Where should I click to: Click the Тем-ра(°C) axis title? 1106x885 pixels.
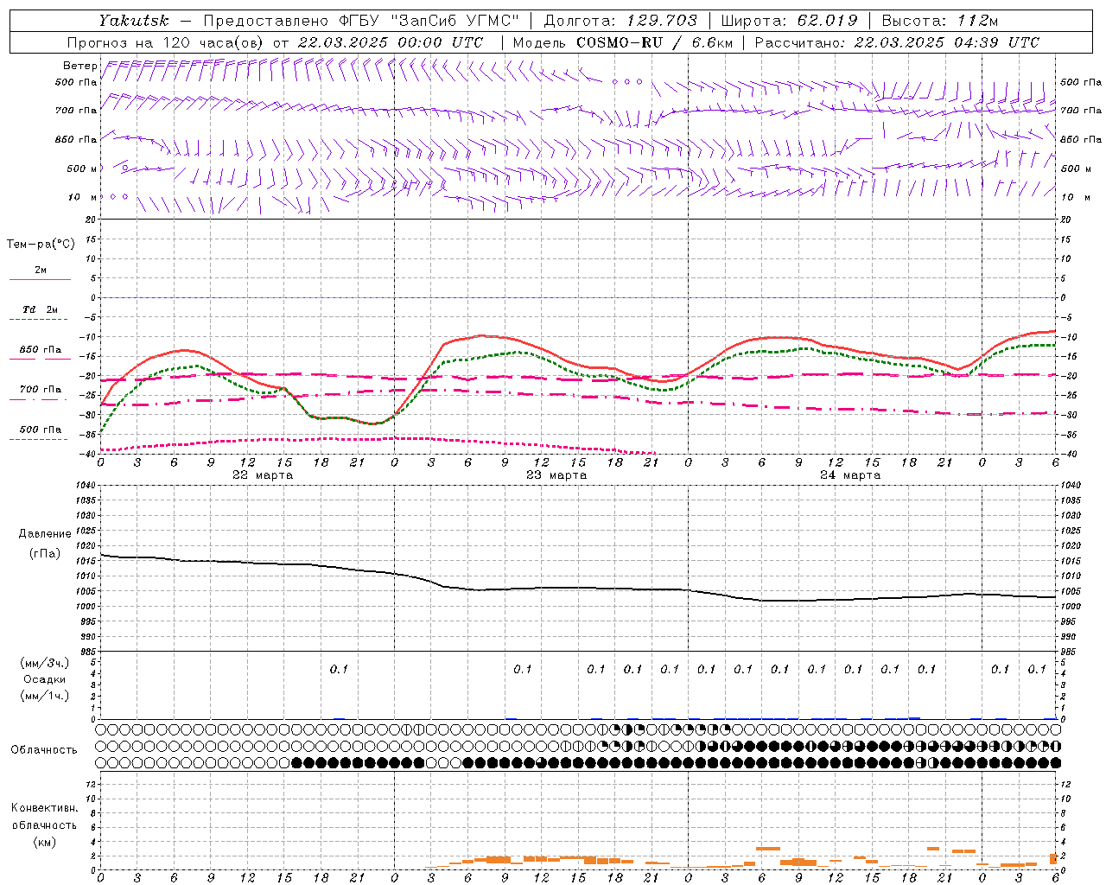[41, 245]
